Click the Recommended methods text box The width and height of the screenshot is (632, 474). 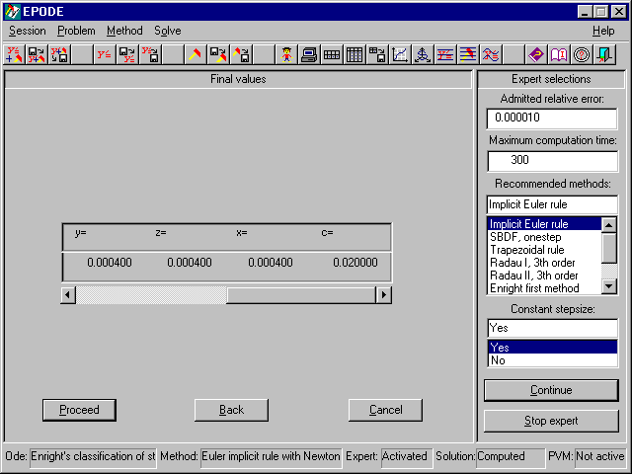pyautogui.click(x=552, y=204)
